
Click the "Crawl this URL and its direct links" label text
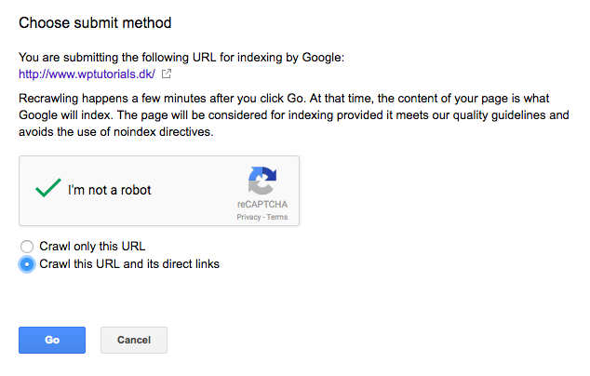coord(129,263)
